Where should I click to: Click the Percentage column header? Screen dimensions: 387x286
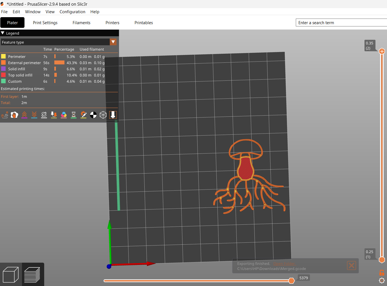(x=64, y=49)
